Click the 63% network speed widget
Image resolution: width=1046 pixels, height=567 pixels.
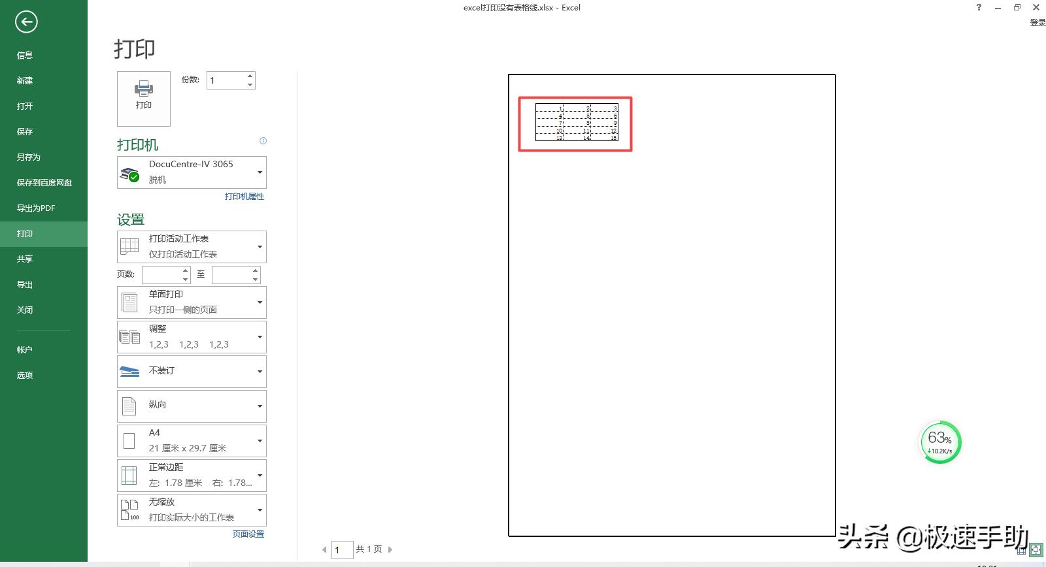click(940, 442)
